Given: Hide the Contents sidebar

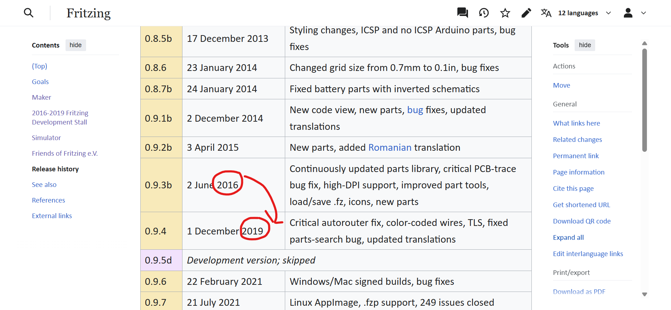Looking at the screenshot, I should pos(75,45).
